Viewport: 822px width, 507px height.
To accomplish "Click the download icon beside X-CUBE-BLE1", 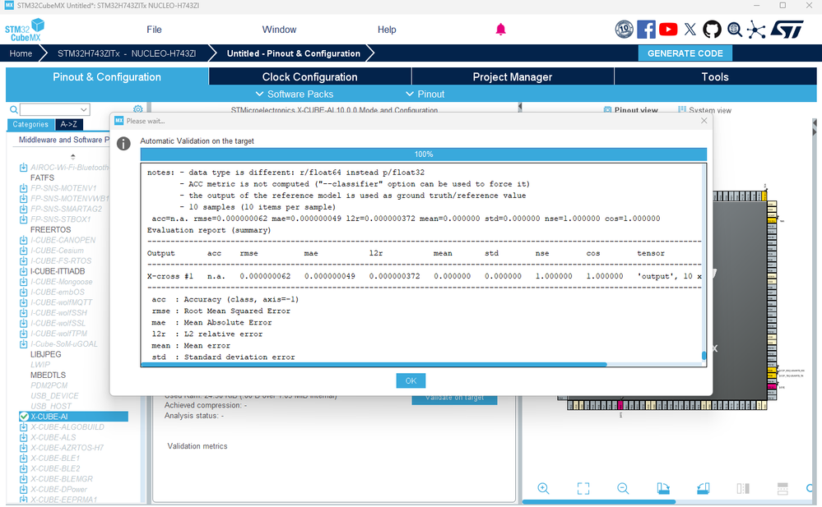I will pyautogui.click(x=24, y=459).
